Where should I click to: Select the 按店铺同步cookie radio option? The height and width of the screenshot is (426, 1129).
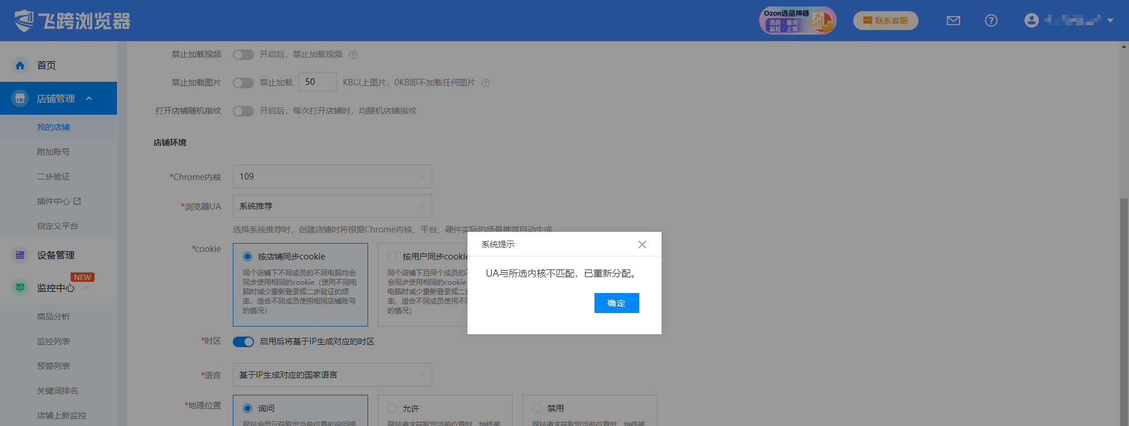pos(248,257)
